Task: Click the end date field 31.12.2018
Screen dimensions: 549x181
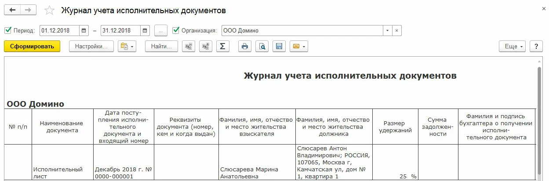Action: tap(120, 30)
